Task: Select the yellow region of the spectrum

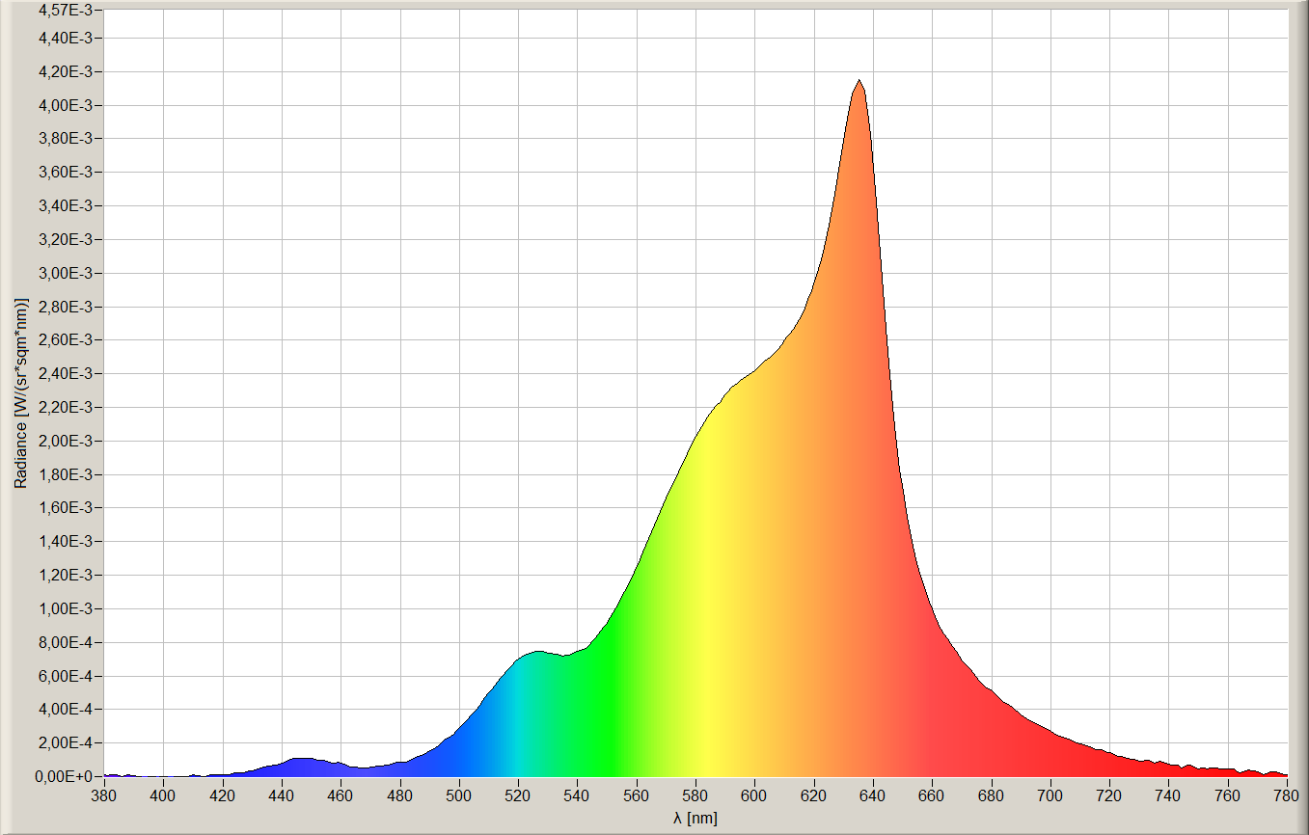Action: coord(709,627)
